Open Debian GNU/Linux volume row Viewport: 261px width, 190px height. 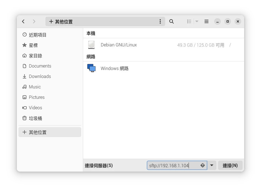coord(164,45)
